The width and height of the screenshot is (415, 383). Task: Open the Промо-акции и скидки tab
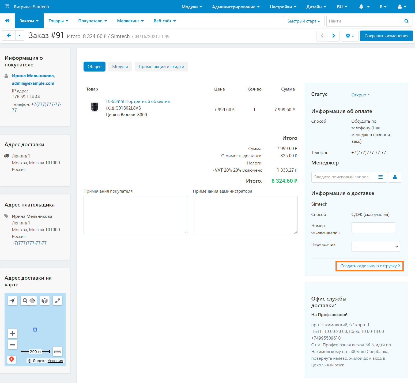click(x=161, y=67)
